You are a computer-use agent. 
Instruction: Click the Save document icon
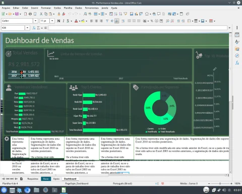(x=17, y=14)
